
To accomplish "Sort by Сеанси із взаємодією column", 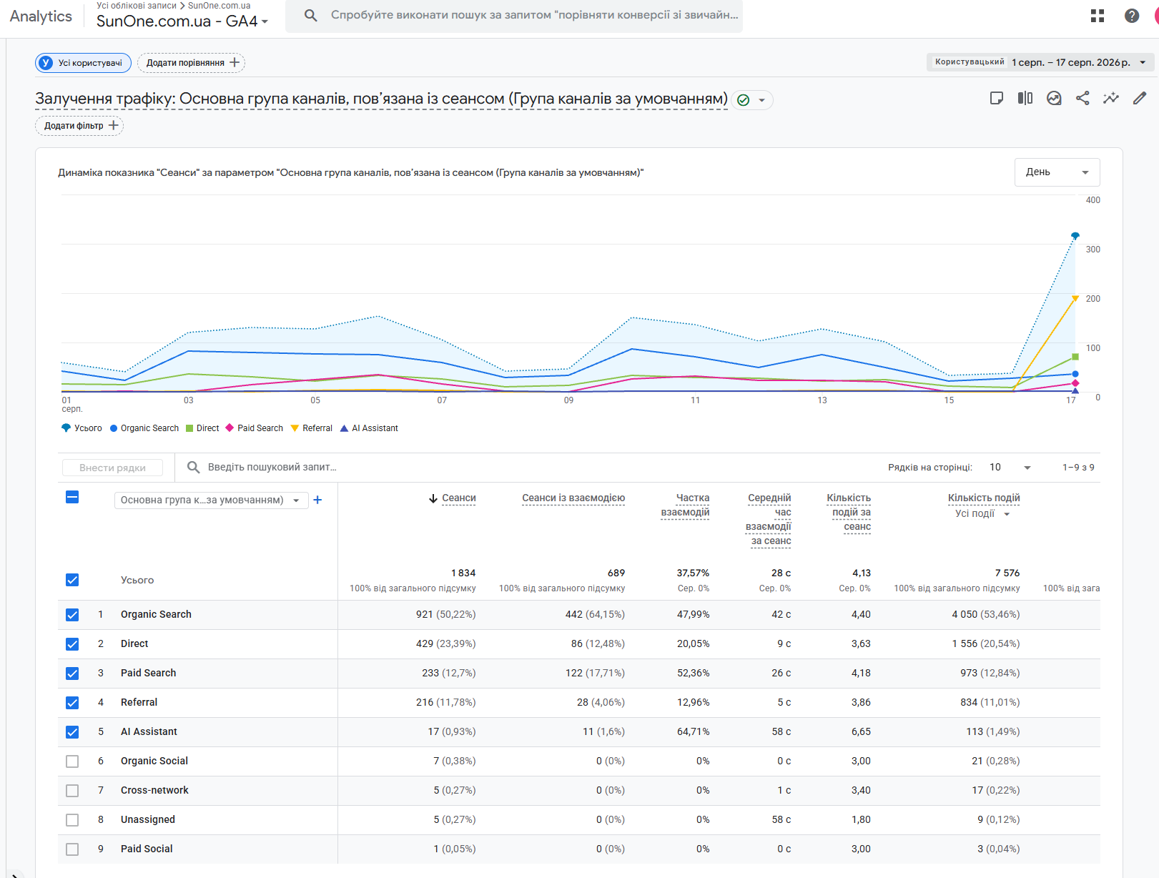I will (x=573, y=498).
